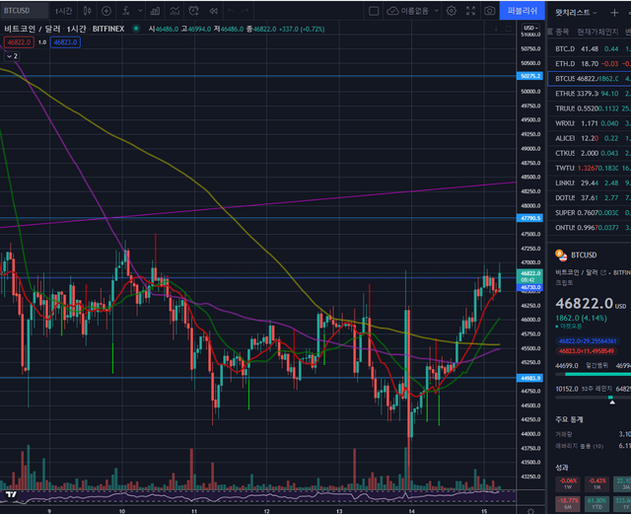Click the redo arrow
This screenshot has height=514, width=631.
click(x=245, y=11)
